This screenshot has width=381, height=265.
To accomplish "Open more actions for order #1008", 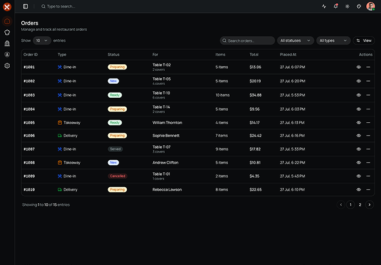I will (x=368, y=163).
